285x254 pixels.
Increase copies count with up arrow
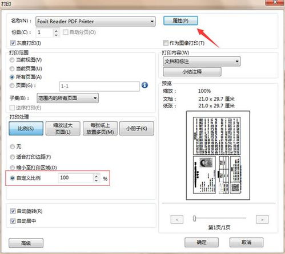click(x=56, y=31)
